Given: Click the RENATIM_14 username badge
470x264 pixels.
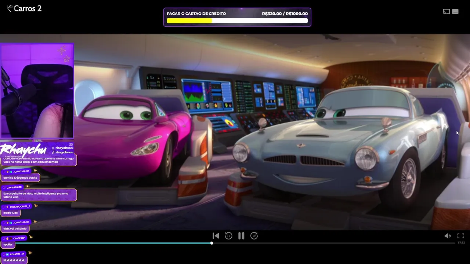Looking at the screenshot, I should pos(14,254).
